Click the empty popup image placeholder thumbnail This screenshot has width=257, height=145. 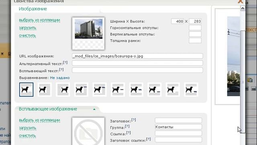[88, 131]
